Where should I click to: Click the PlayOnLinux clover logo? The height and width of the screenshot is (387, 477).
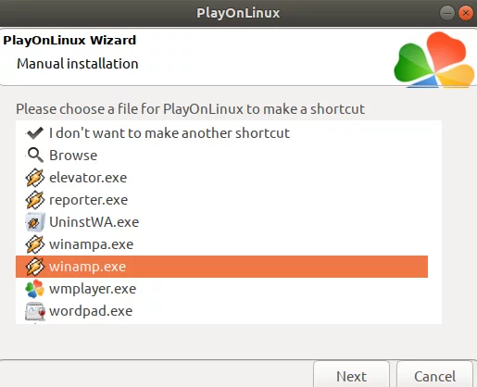click(434, 60)
